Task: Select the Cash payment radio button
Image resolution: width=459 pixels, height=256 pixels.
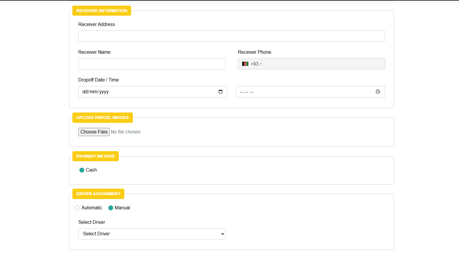Action: (x=82, y=170)
